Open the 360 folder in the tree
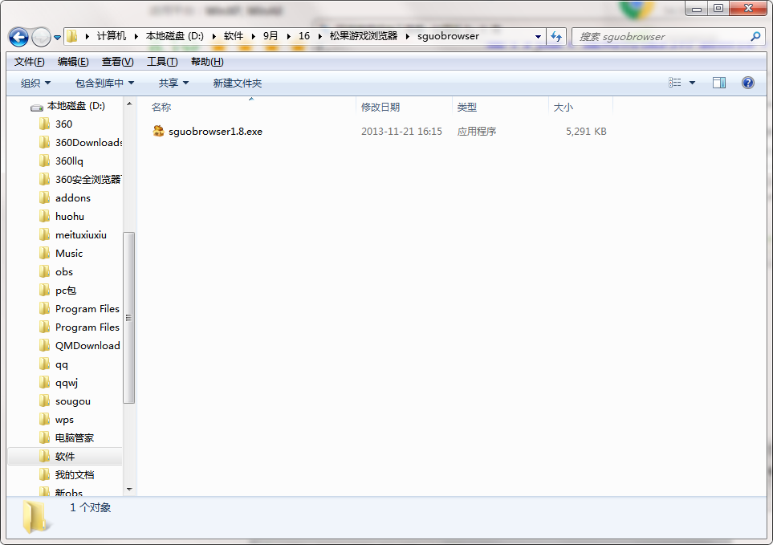The image size is (773, 545). (63, 124)
